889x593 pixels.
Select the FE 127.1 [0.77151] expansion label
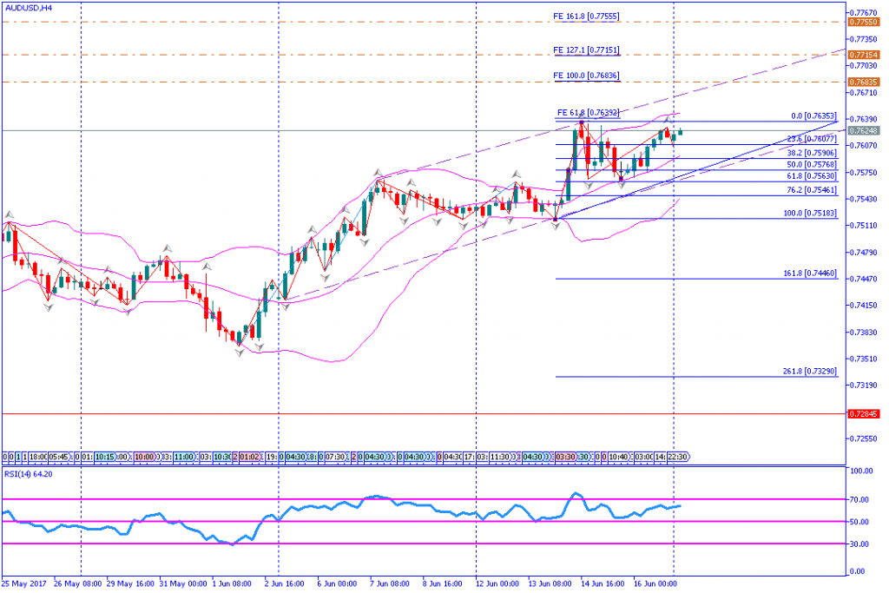click(586, 49)
